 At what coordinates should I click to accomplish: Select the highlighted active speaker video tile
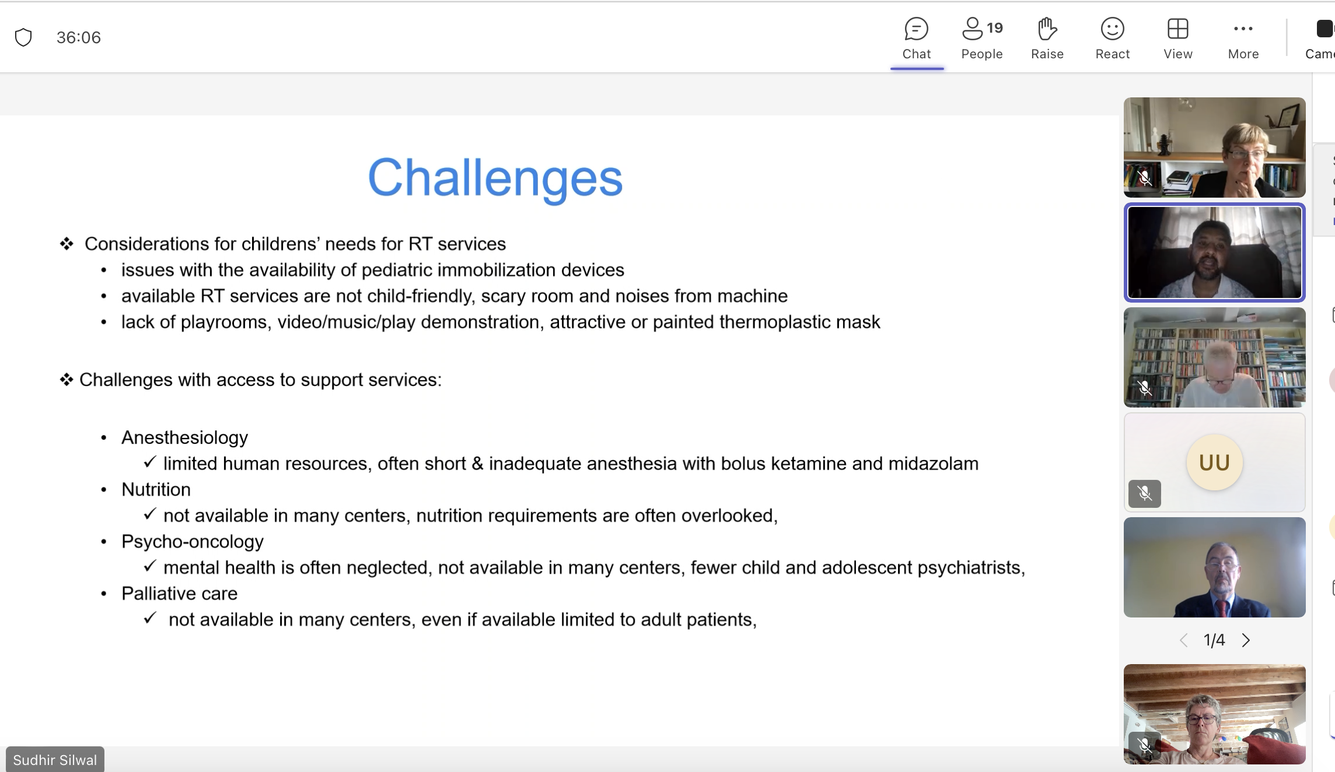click(x=1214, y=252)
